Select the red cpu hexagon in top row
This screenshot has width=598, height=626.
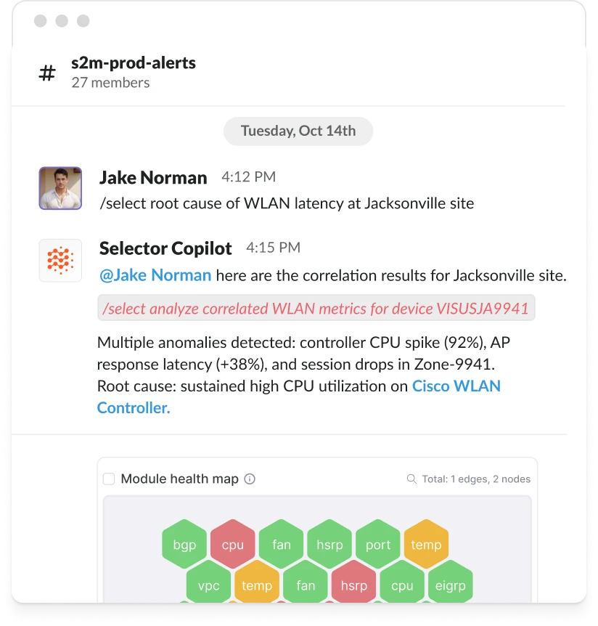233,545
